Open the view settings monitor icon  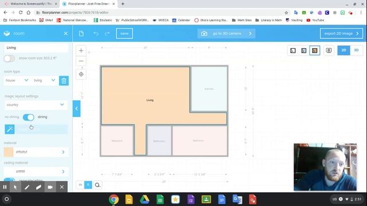click(x=329, y=50)
